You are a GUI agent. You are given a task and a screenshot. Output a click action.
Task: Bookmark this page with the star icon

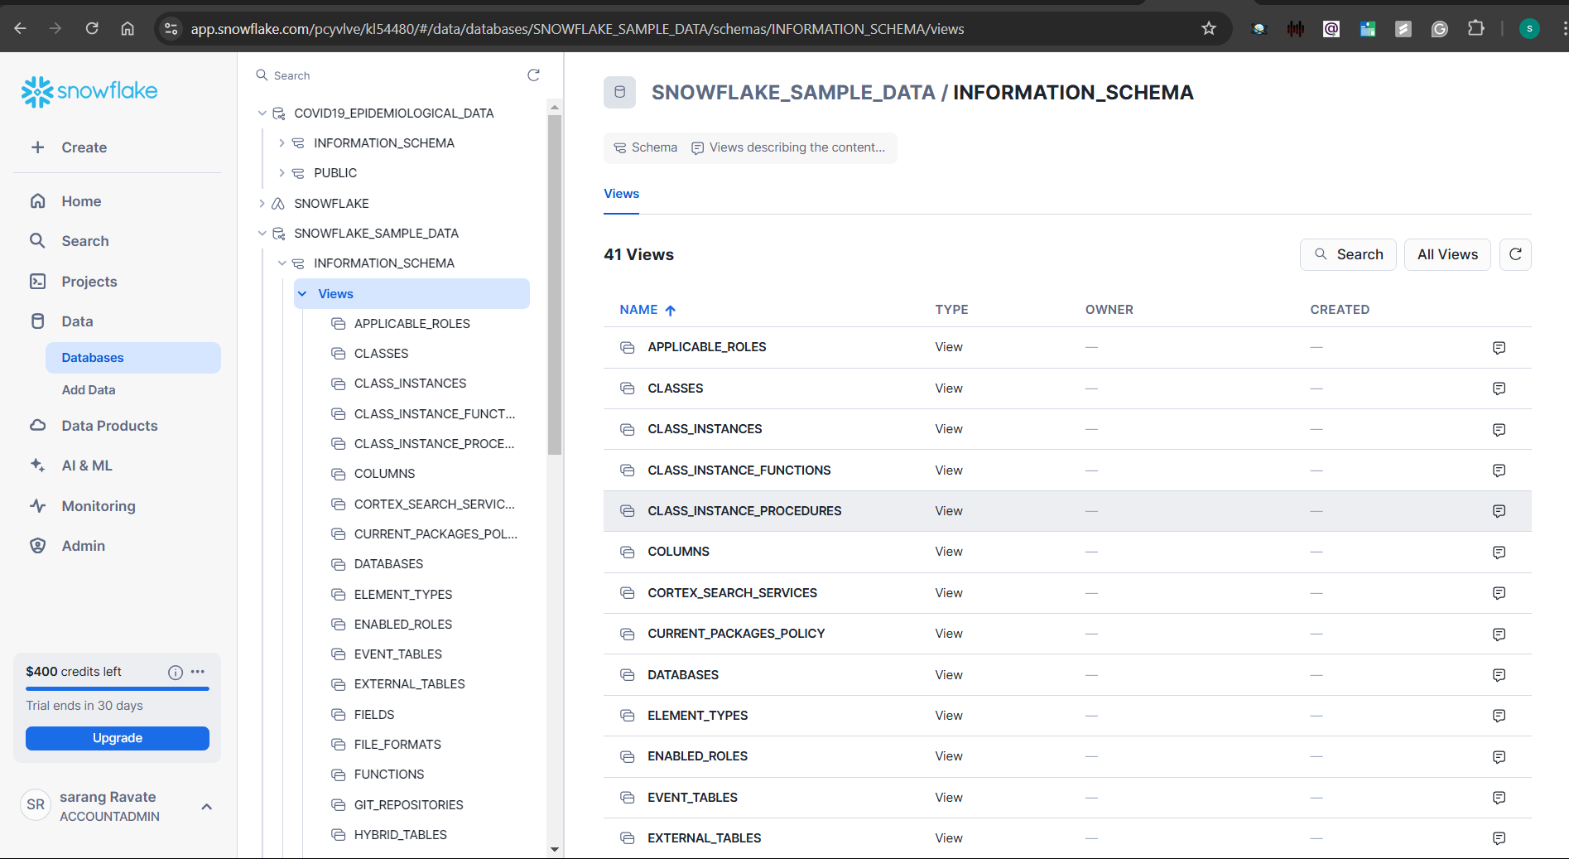tap(1209, 29)
